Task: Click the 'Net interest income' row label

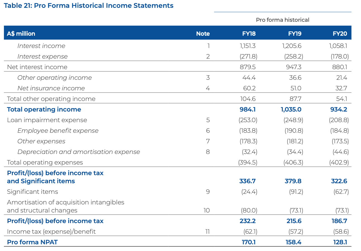Action: point(37,67)
